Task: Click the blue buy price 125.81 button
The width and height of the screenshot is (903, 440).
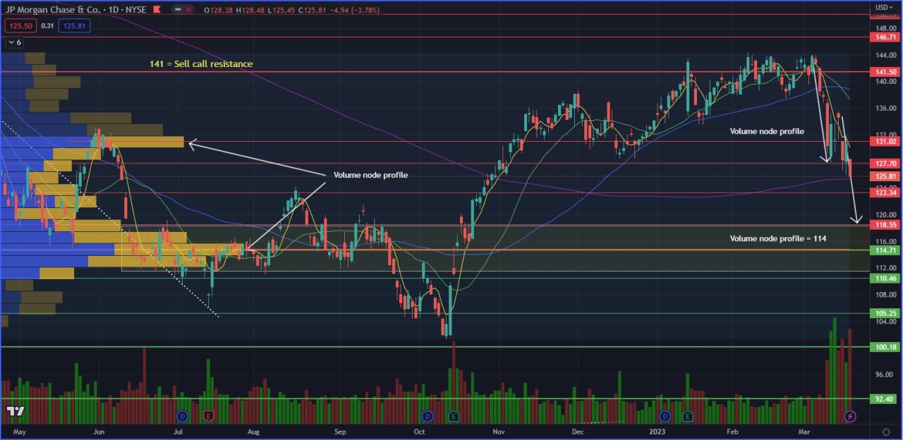Action: point(73,26)
